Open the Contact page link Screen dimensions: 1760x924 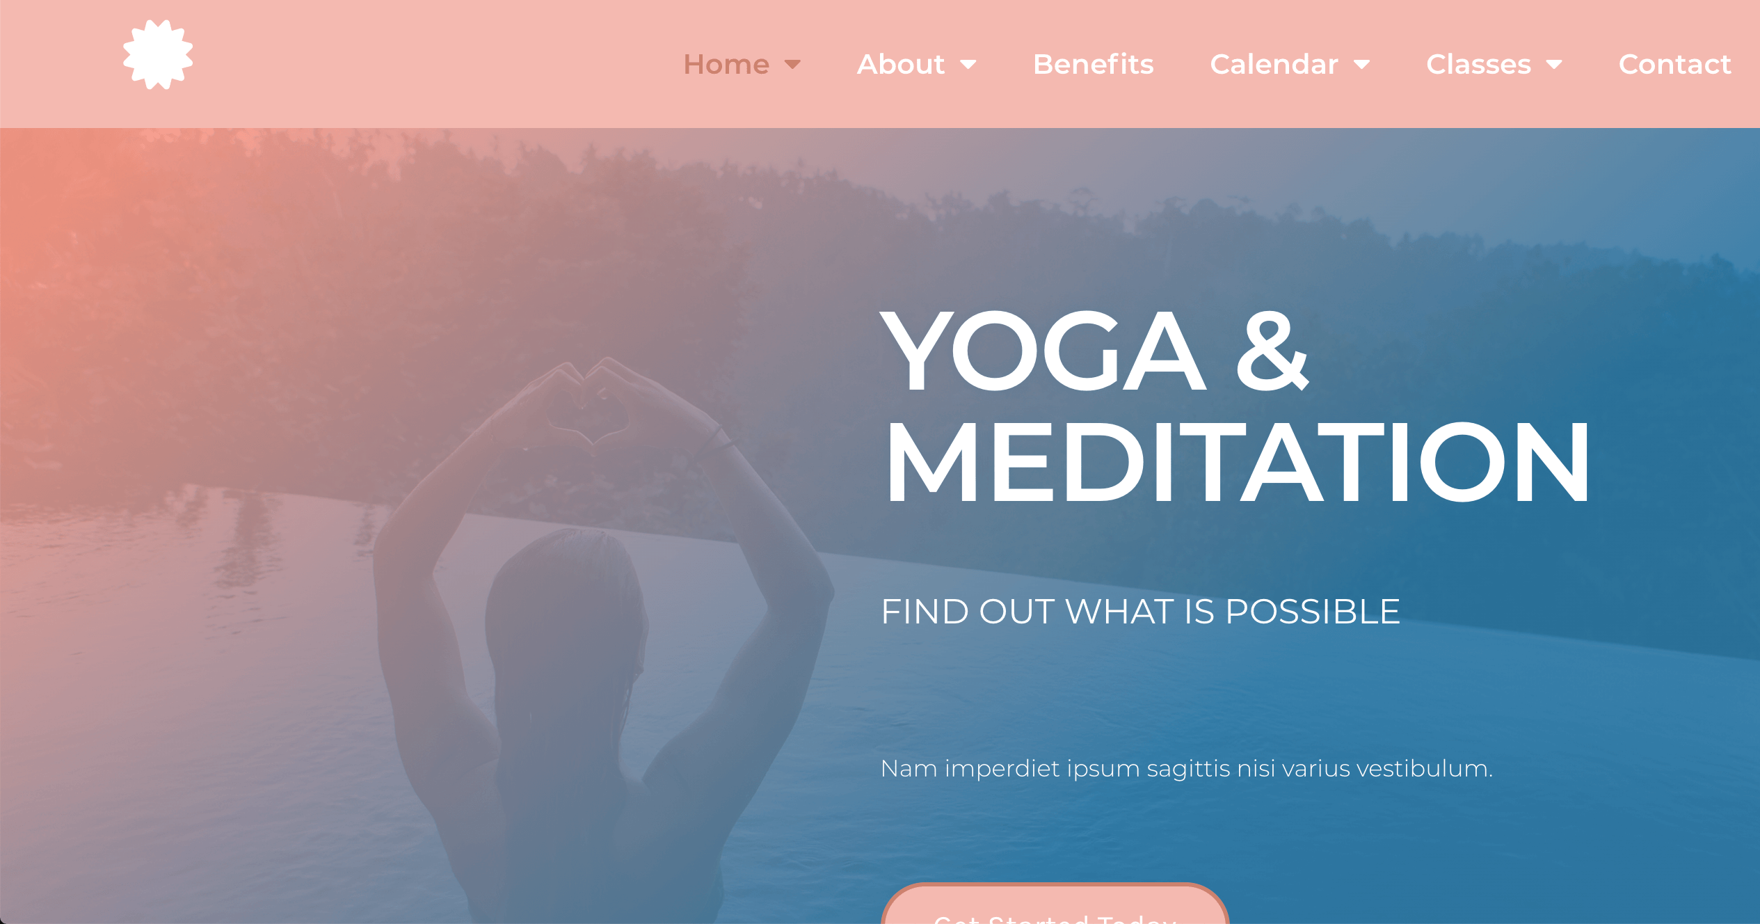click(x=1674, y=64)
